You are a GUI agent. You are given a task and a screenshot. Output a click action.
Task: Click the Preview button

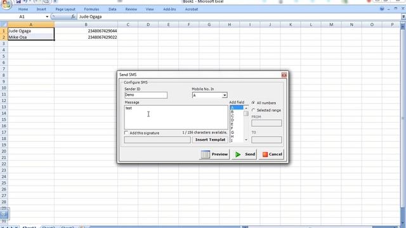(214, 155)
